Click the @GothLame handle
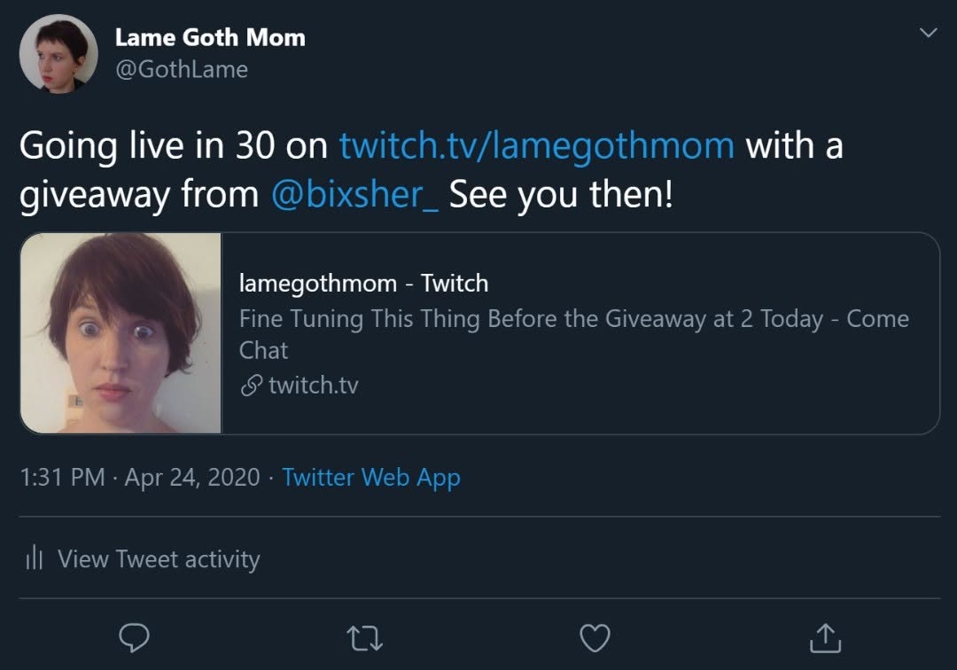The width and height of the screenshot is (957, 670). coord(182,69)
